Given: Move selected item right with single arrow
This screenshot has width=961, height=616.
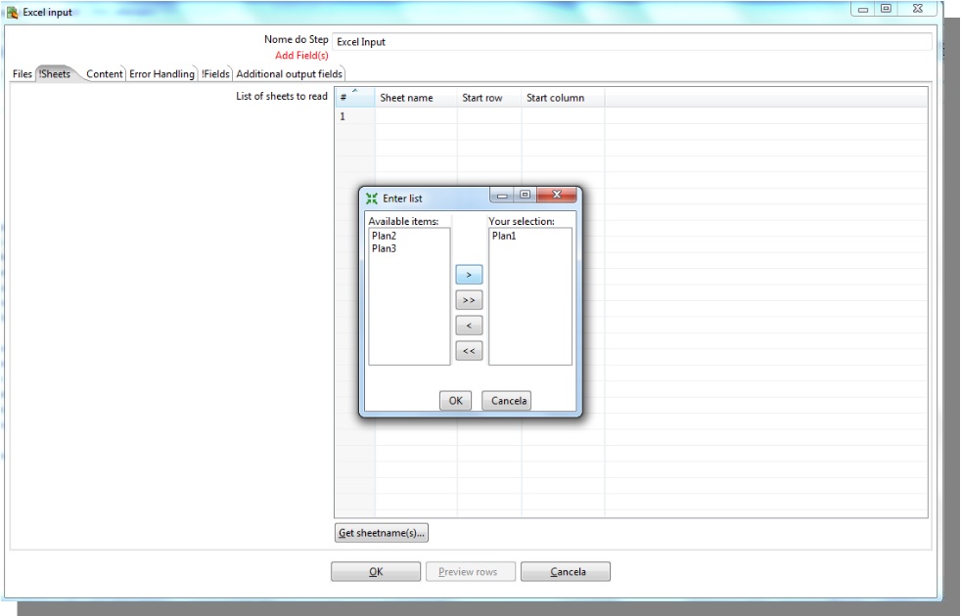Looking at the screenshot, I should pos(469,276).
